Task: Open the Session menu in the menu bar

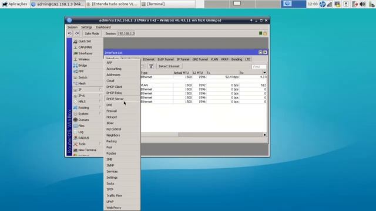Action: coord(72,28)
